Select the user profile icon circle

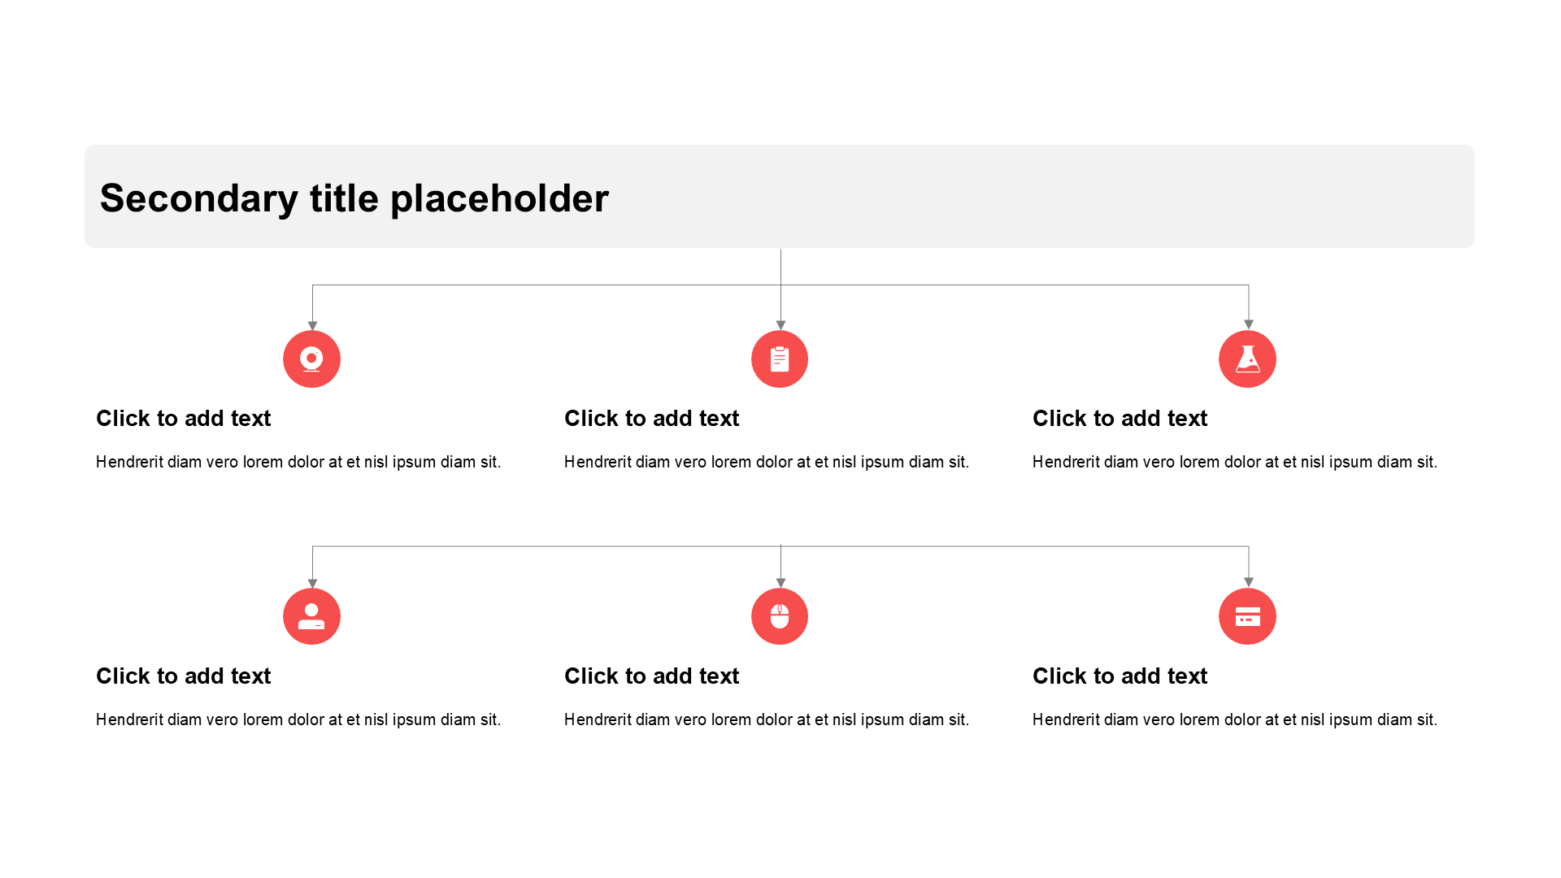click(x=311, y=616)
